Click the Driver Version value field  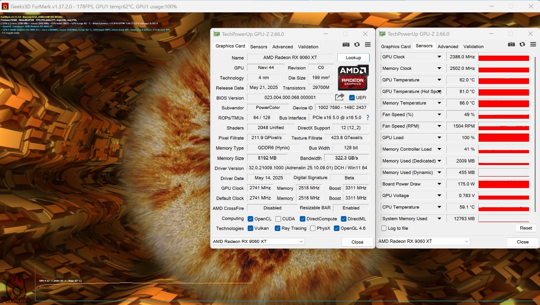[x=308, y=168]
